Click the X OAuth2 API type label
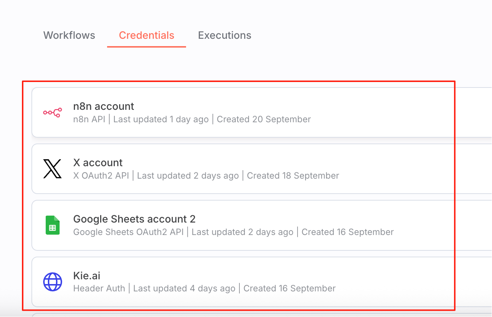Image resolution: width=492 pixels, height=317 pixels. [101, 176]
